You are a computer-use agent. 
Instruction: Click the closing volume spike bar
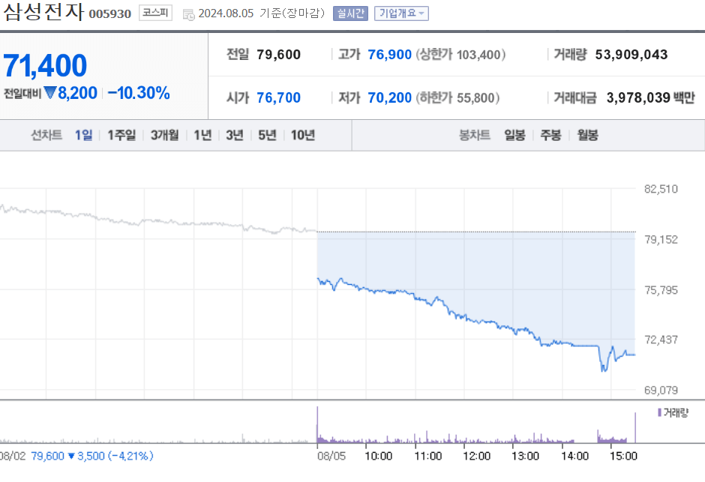click(x=635, y=427)
